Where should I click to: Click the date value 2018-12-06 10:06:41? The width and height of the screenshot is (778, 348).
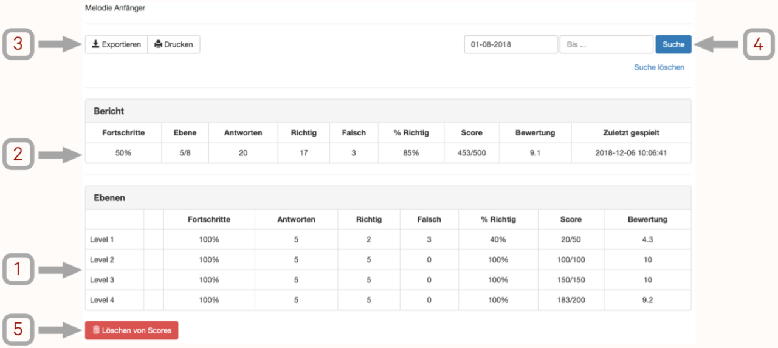coord(631,153)
